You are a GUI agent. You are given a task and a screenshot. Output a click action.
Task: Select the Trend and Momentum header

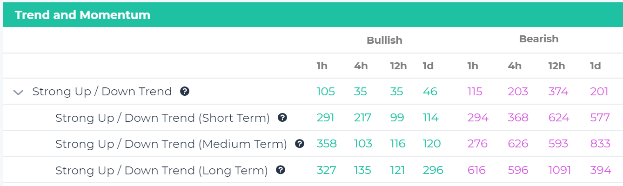point(82,15)
